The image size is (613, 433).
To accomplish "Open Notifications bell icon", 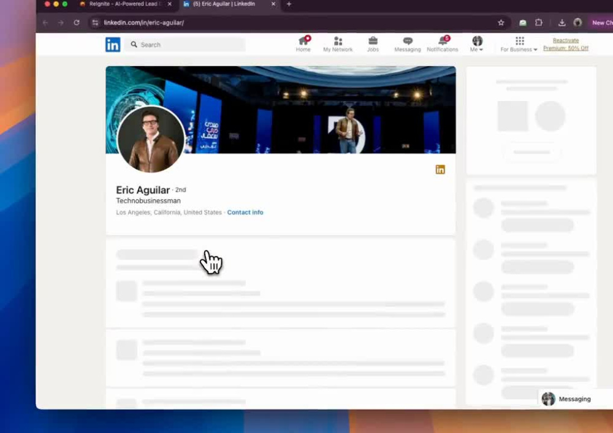I will tap(442, 44).
